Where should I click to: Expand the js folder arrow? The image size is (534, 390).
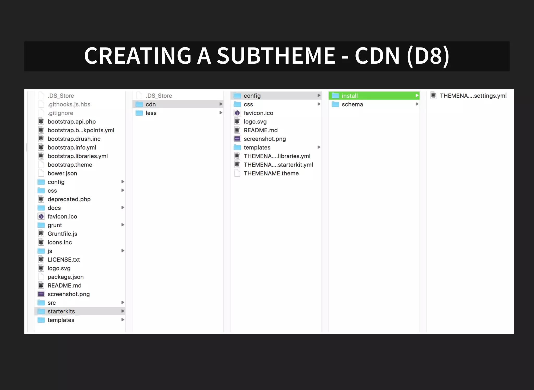click(x=123, y=250)
